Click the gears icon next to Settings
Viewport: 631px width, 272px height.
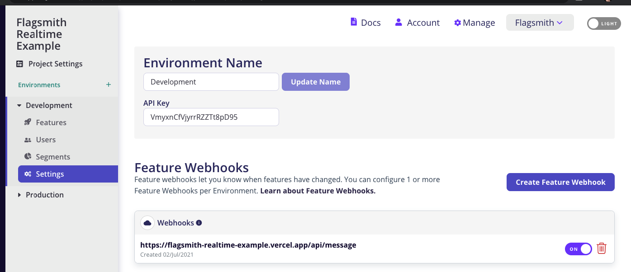click(x=28, y=174)
